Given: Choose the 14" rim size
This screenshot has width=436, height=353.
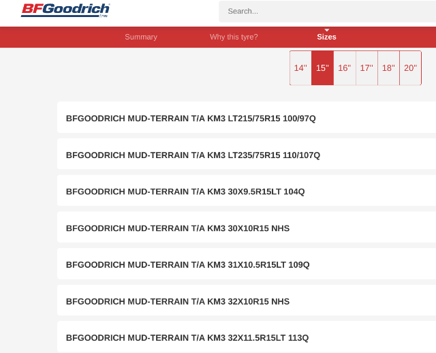Looking at the screenshot, I should 300,68.
